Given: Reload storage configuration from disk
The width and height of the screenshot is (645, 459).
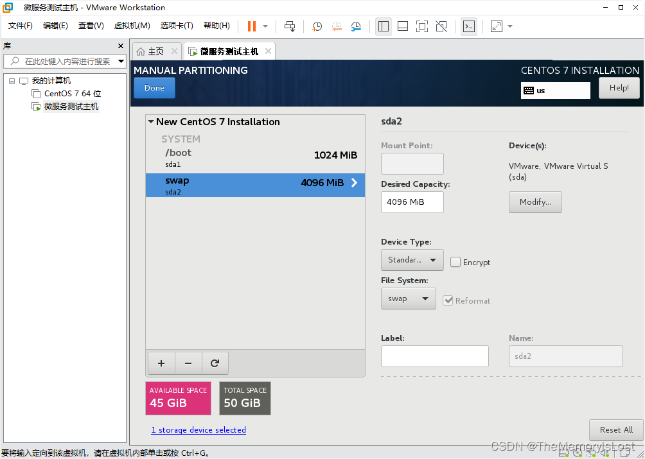Looking at the screenshot, I should [x=215, y=363].
